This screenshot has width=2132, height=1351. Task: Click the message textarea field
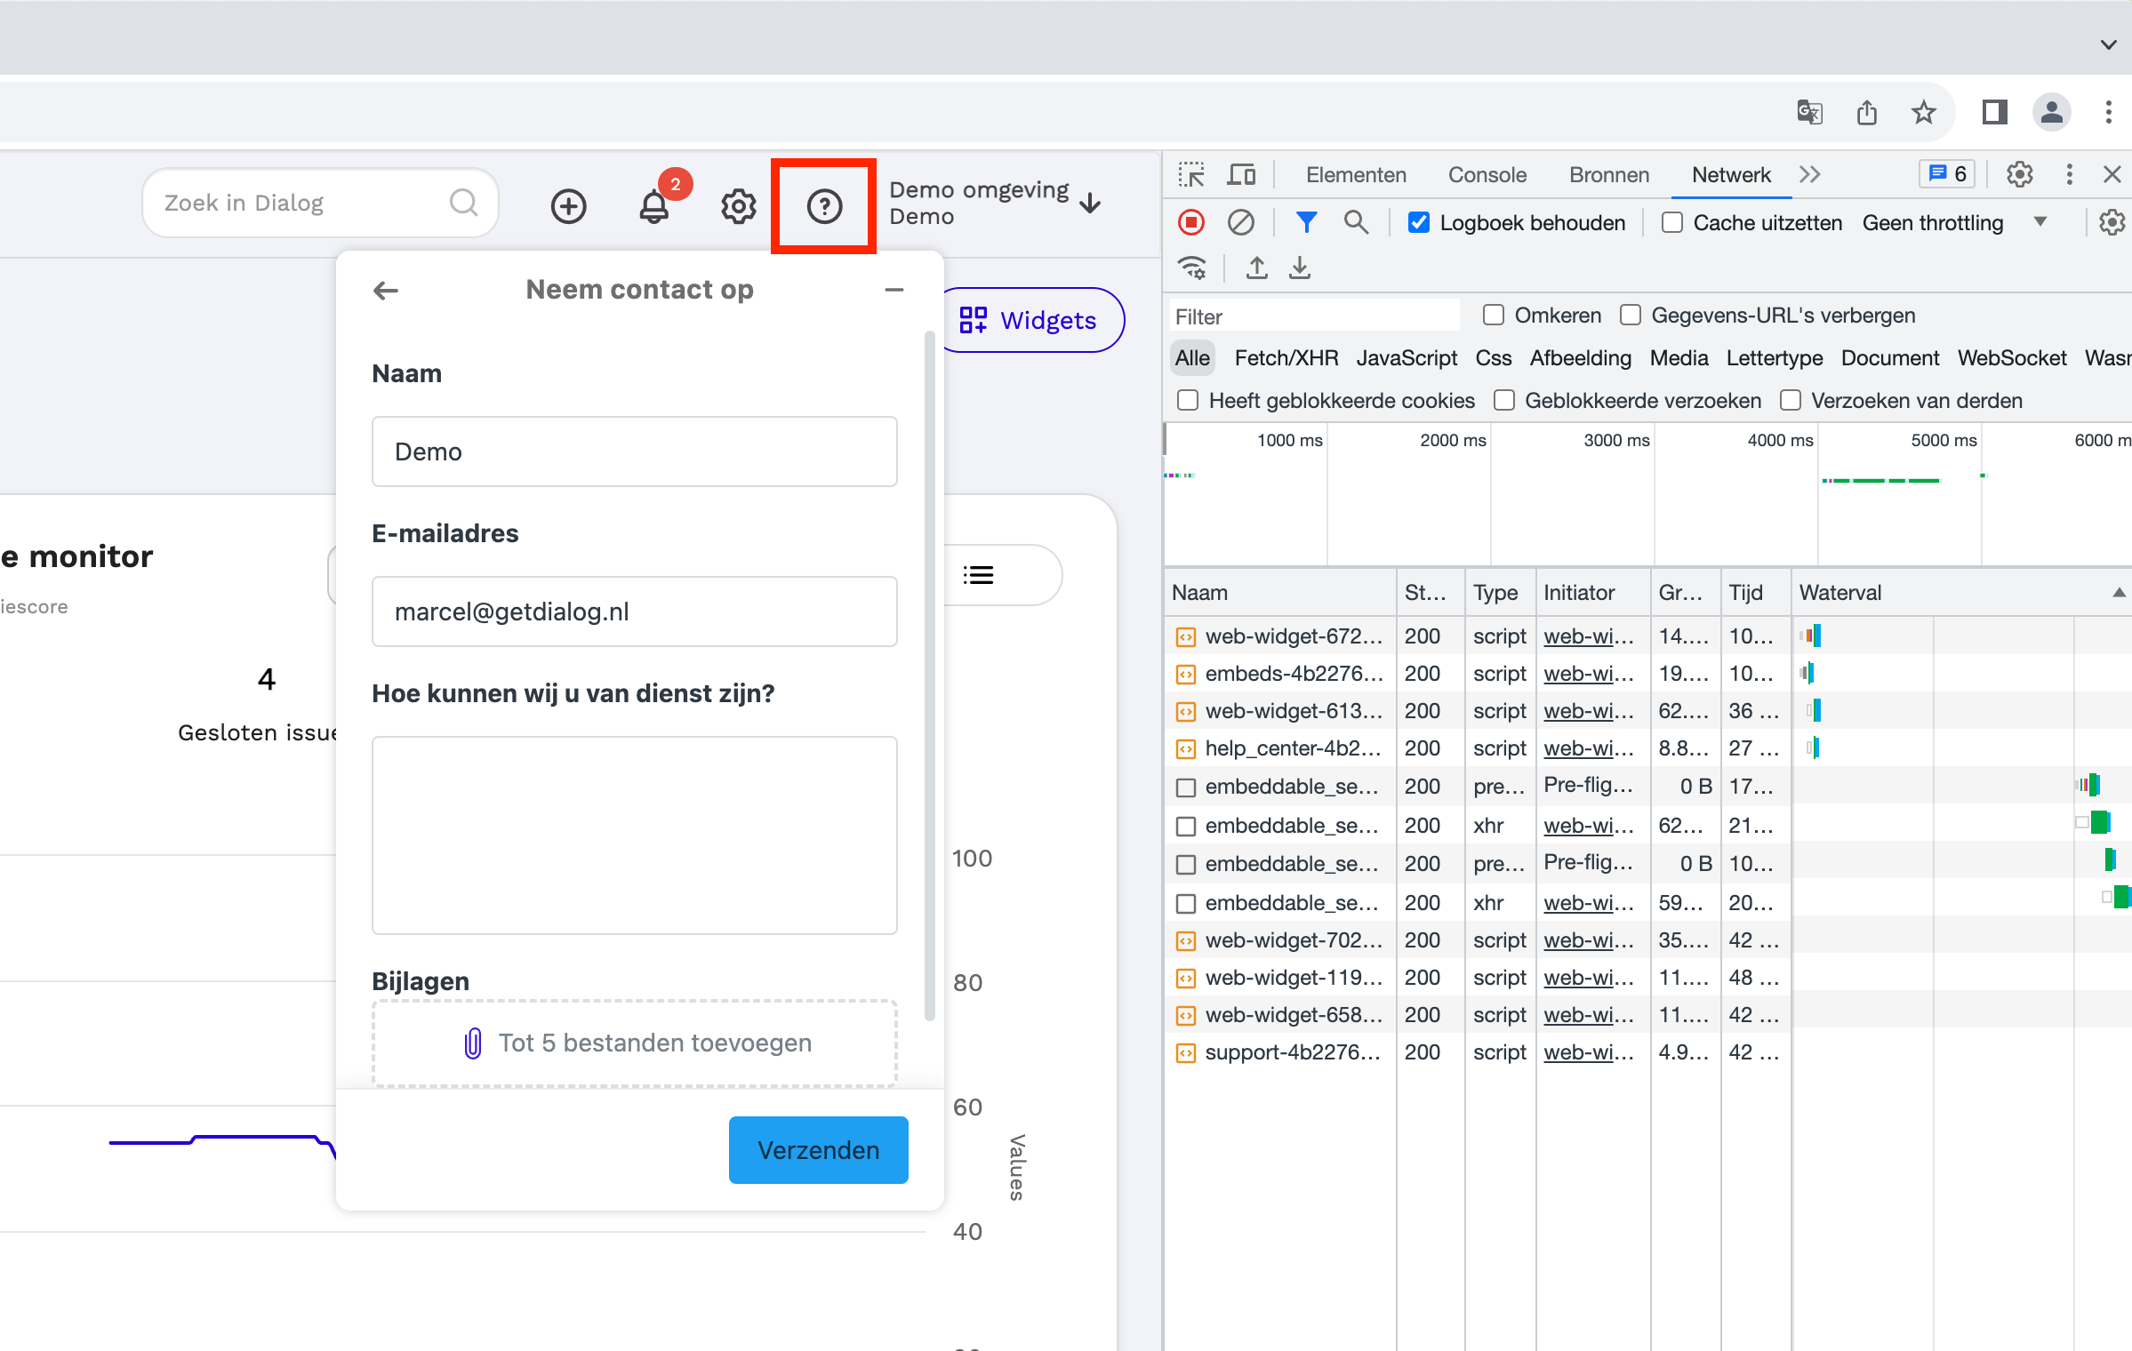click(634, 835)
